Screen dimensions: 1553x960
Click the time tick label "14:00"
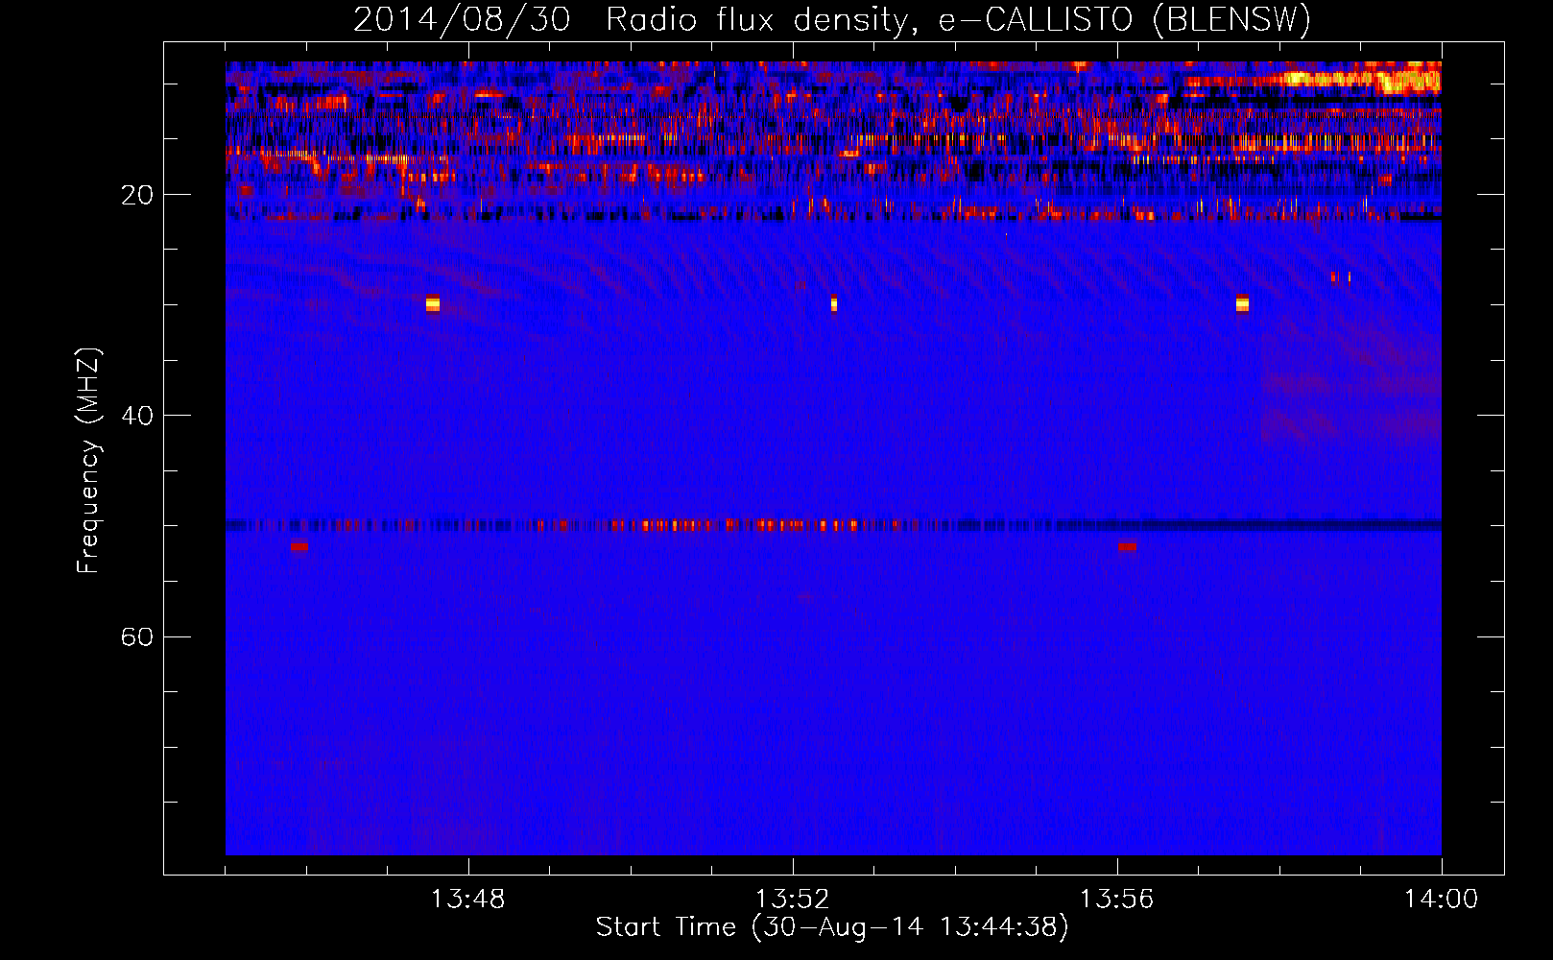click(x=1441, y=900)
